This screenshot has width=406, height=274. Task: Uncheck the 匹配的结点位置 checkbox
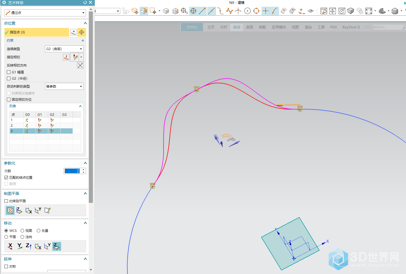click(x=6, y=178)
